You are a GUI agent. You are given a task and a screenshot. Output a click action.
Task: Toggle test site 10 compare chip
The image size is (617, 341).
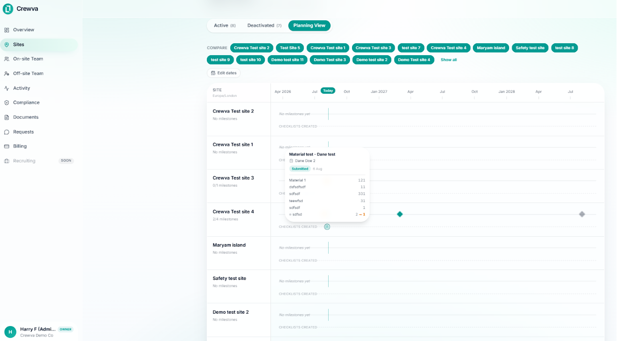tap(251, 60)
